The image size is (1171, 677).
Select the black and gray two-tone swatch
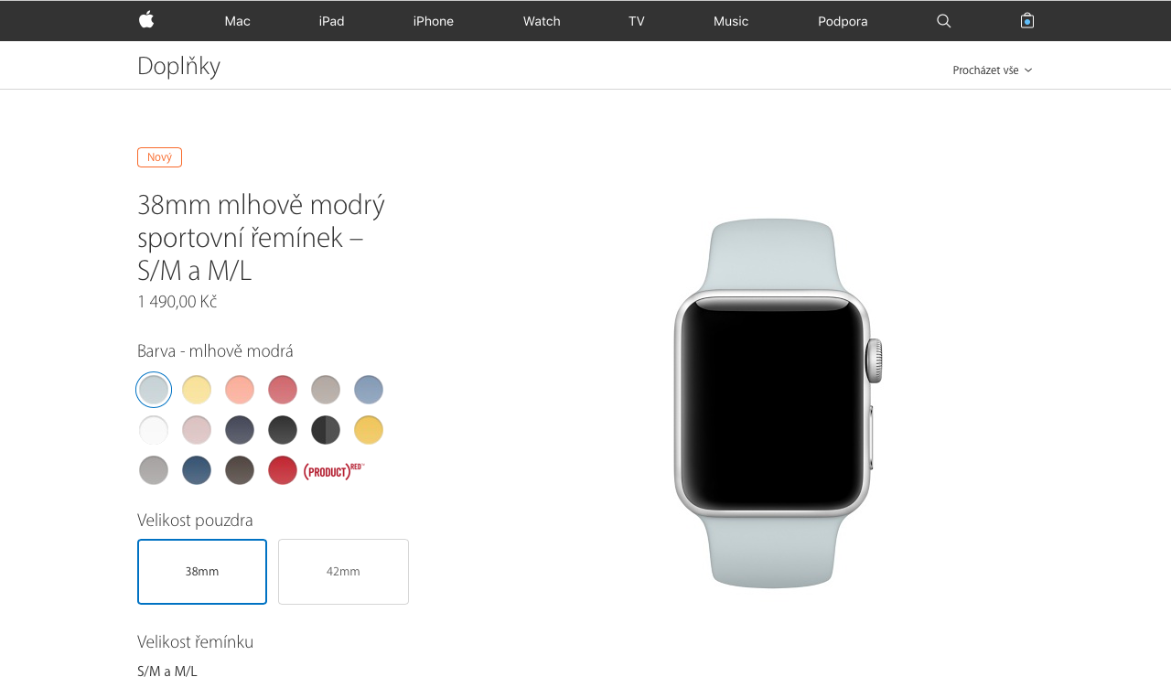point(326,430)
